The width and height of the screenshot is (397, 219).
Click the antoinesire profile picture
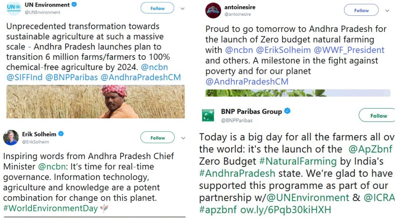(x=213, y=10)
